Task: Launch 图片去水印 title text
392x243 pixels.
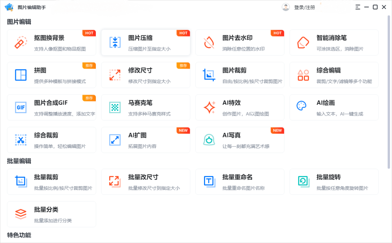Action: click(x=237, y=38)
